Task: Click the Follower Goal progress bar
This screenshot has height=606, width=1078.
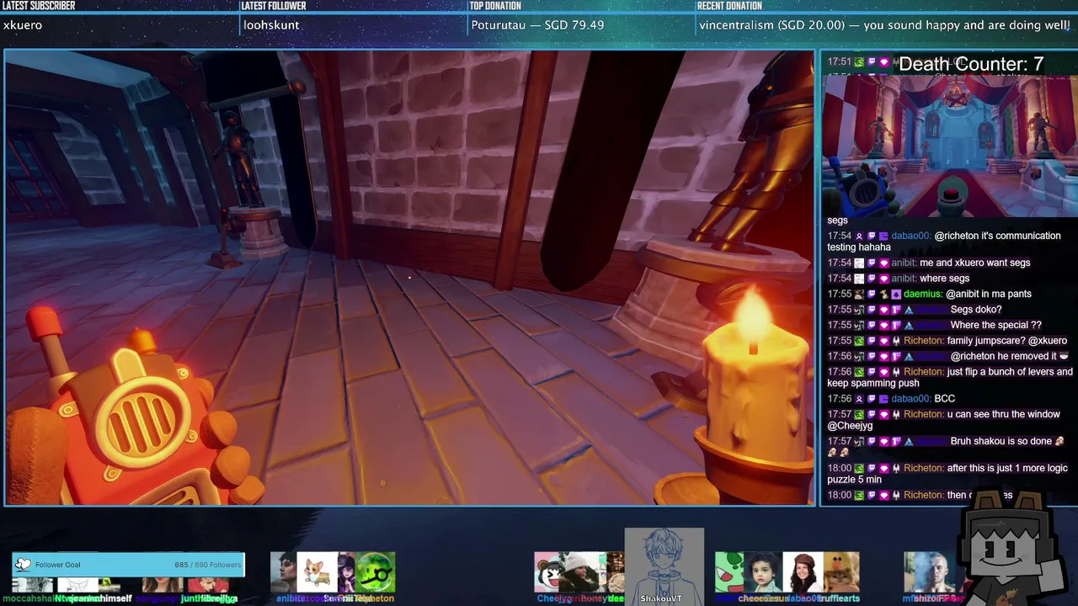Action: coord(128,565)
